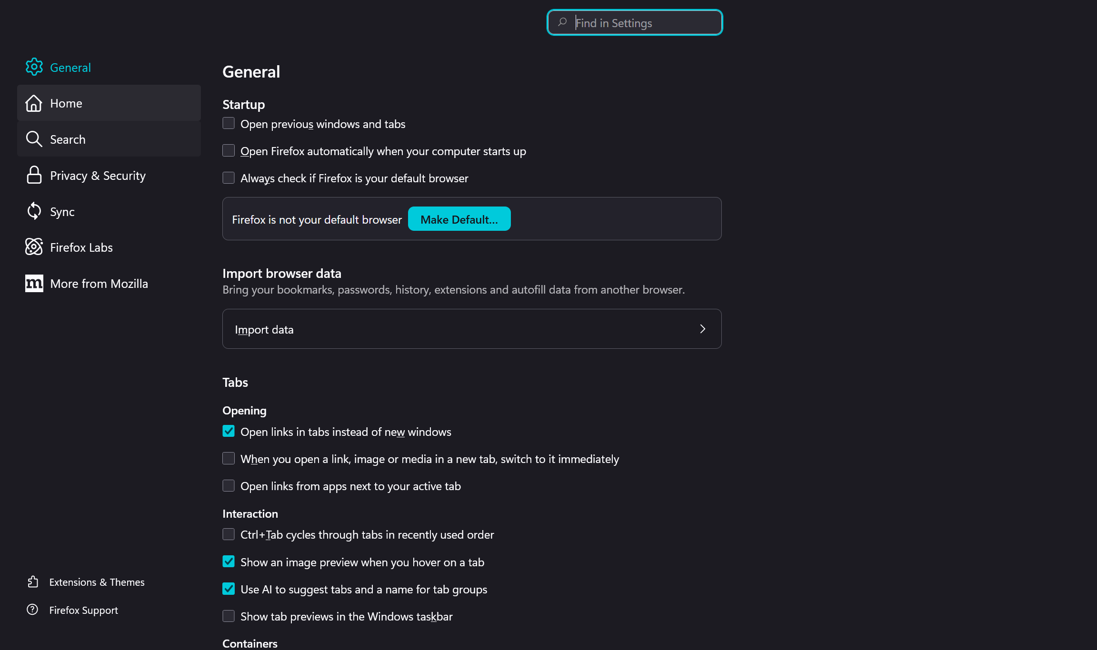The width and height of the screenshot is (1097, 650).
Task: Open the Firefox Support link
Action: (83, 610)
